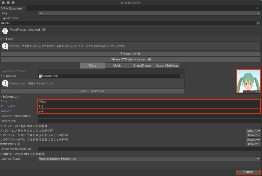Switch to the Mesh tab
Image resolution: width=262 pixels, height=176 pixels.
pyautogui.click(x=117, y=66)
